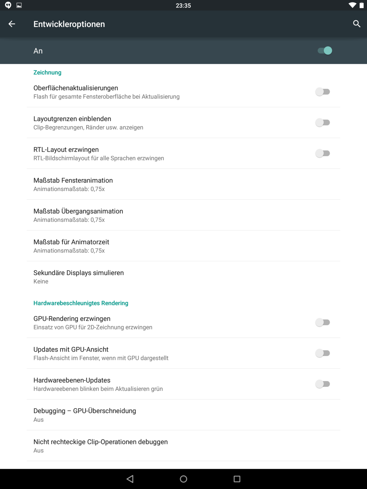Tap the back arrow in the header
367x489 pixels.
coord(12,24)
